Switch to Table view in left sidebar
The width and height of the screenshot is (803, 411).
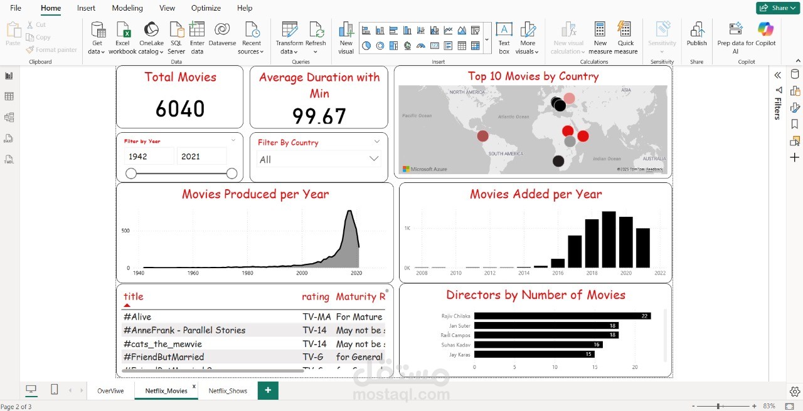9,96
